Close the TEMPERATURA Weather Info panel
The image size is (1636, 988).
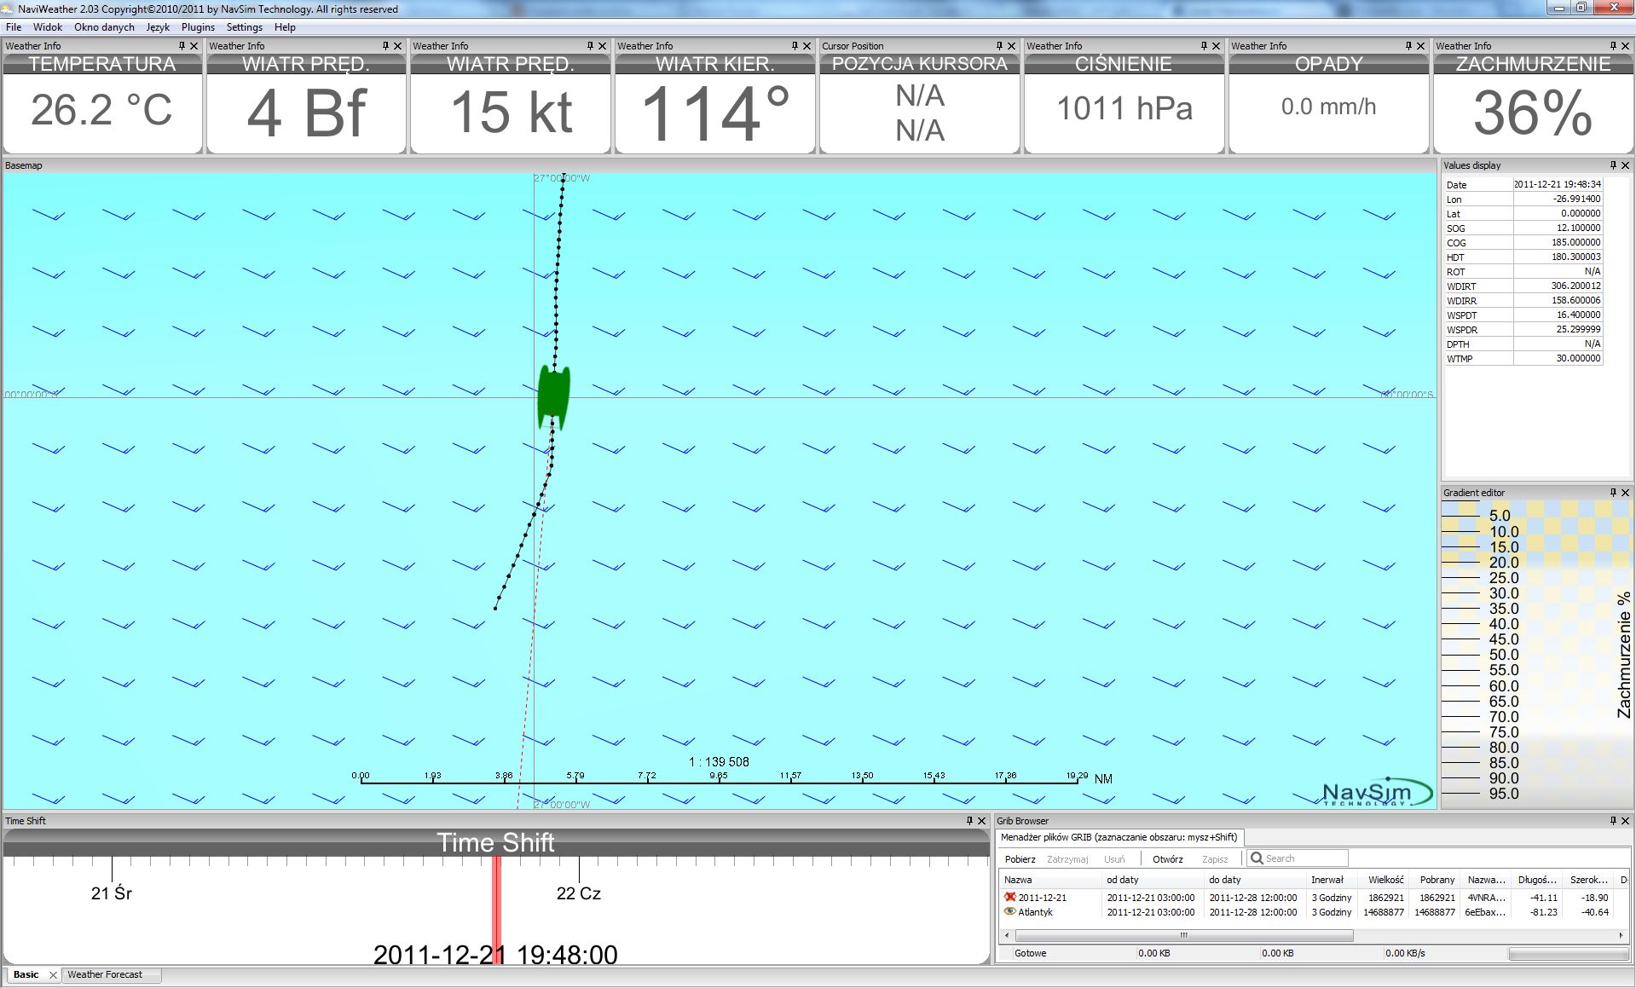click(x=194, y=46)
